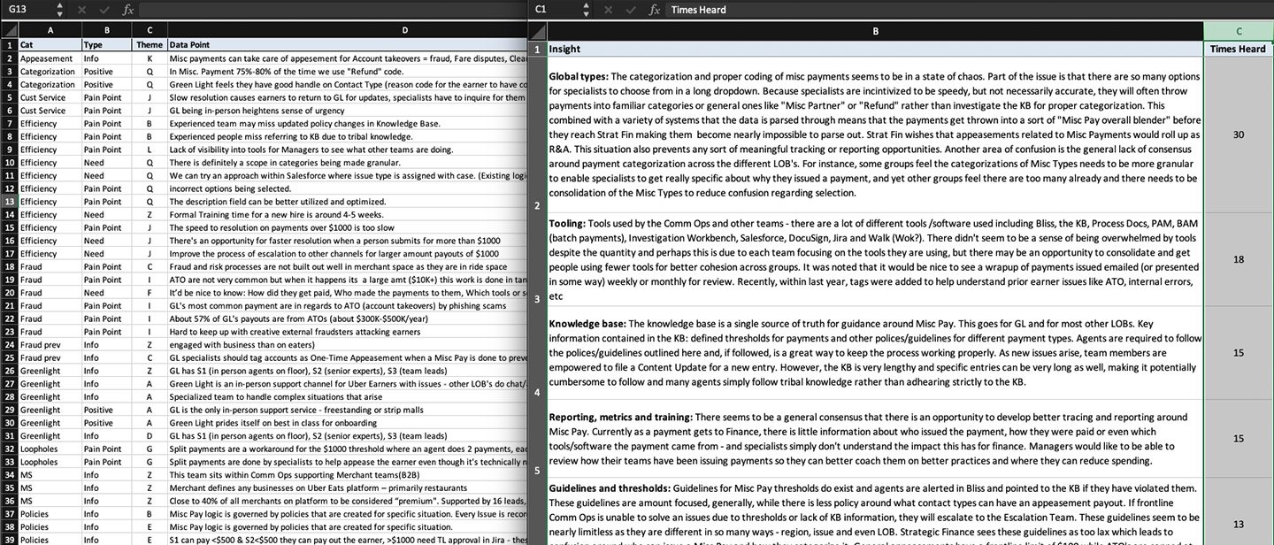Viewport: 1274px width, 545px height.
Task: Click the Enter checkmark icon beside C1 name box
Action: coord(631,10)
